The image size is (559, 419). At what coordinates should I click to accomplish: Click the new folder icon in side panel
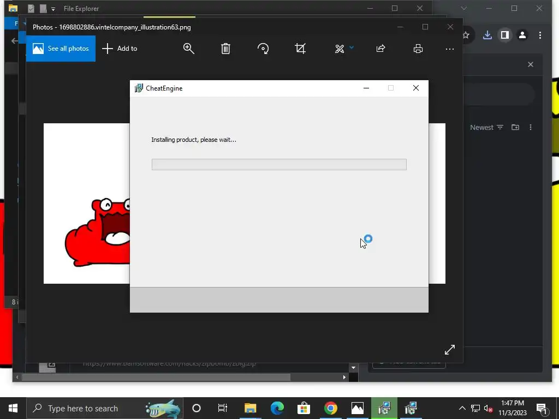pos(515,127)
